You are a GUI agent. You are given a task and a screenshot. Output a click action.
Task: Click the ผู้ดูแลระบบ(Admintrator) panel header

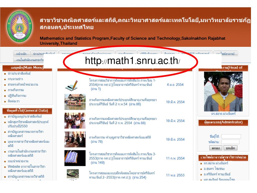tap(223, 122)
